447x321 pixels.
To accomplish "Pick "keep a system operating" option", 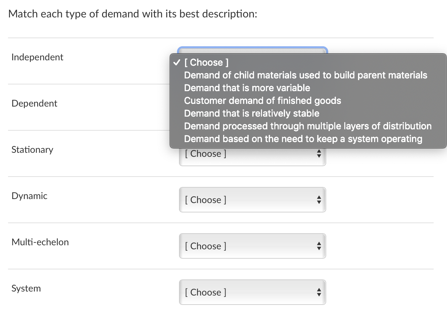I will (303, 139).
